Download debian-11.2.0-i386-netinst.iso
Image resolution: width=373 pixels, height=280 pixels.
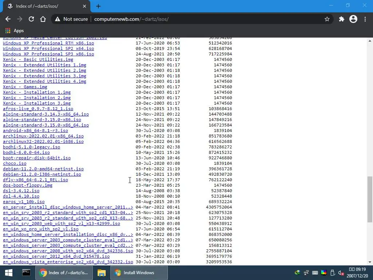click(42, 175)
